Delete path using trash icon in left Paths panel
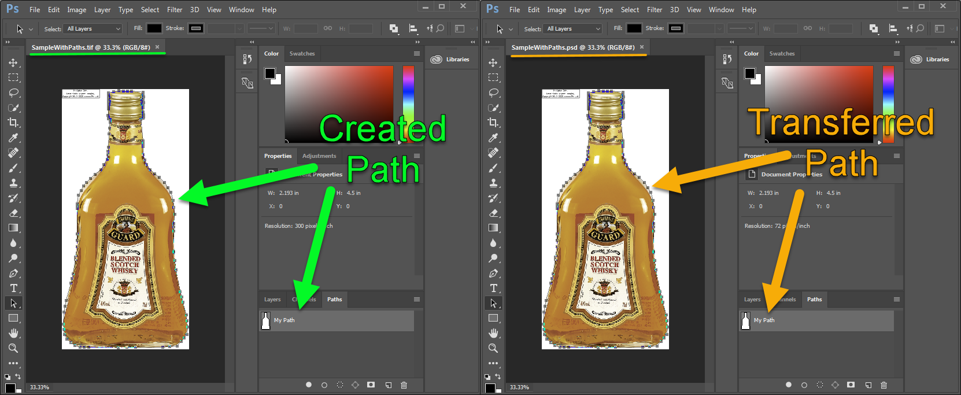This screenshot has height=395, width=961. pos(404,385)
